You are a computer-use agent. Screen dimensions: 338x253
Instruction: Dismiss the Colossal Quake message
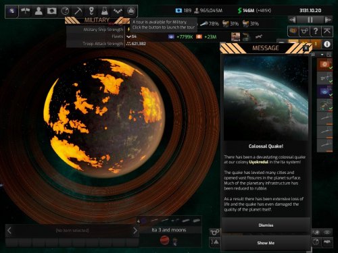(x=266, y=225)
